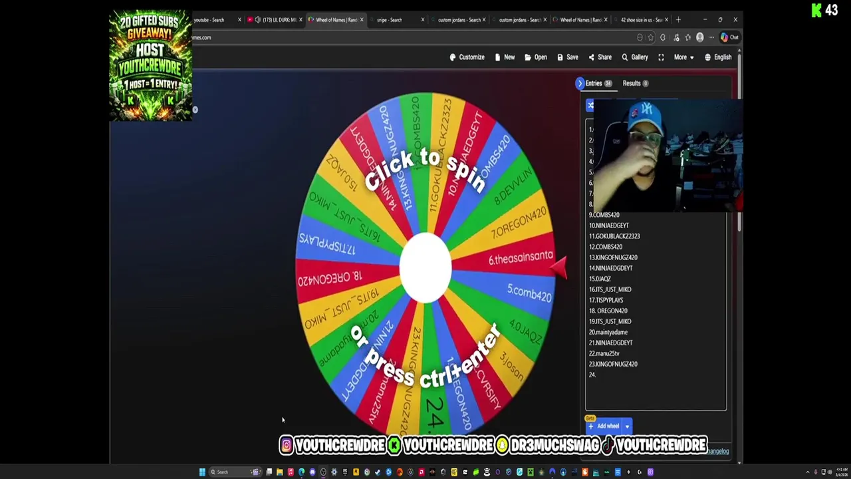Open the wheel Gallery
851x479 pixels.
pos(635,57)
